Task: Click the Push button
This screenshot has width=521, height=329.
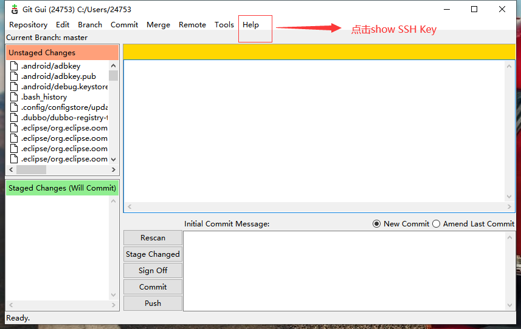Action: [x=153, y=303]
